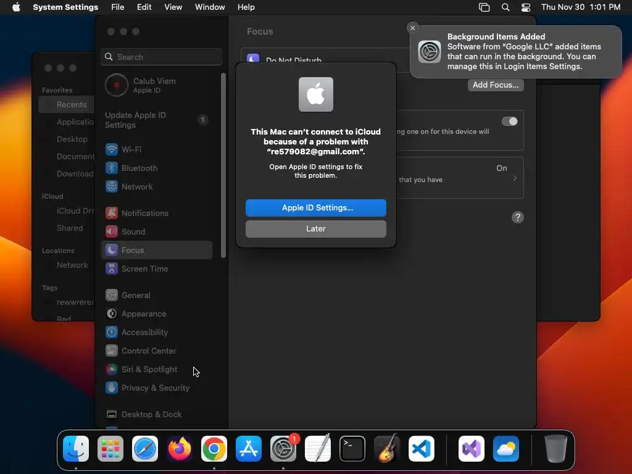Open the Apple menu
Screen dimensions: 632x474
16,7
